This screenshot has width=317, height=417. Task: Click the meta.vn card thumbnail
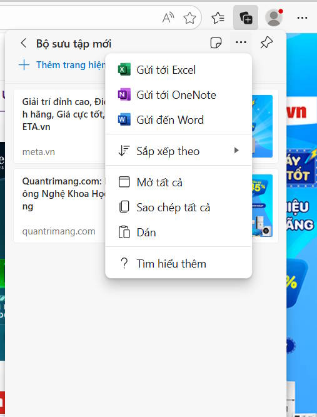tap(262, 126)
